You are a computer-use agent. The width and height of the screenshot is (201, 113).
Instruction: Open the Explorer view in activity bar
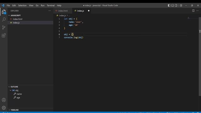click(x=4, y=12)
